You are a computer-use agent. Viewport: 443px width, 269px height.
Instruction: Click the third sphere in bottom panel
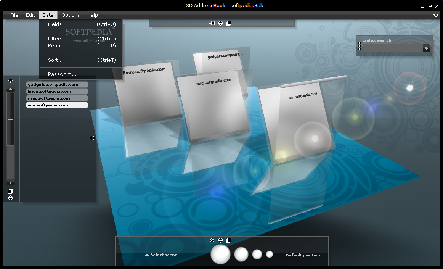(x=257, y=254)
